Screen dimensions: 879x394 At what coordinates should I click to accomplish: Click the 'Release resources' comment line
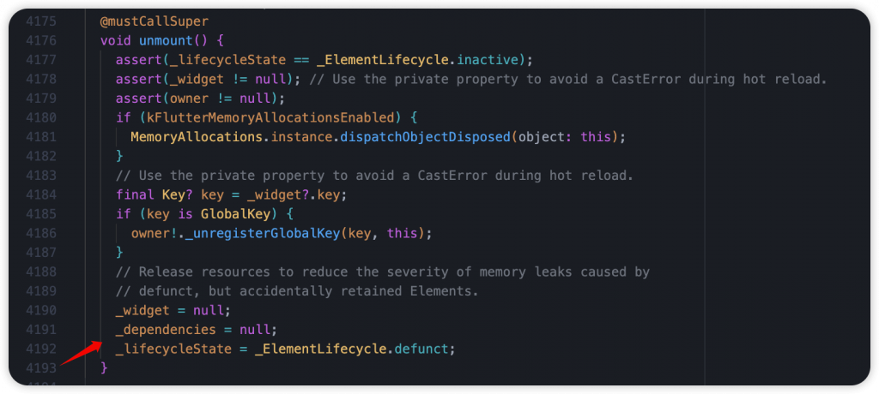(x=382, y=272)
